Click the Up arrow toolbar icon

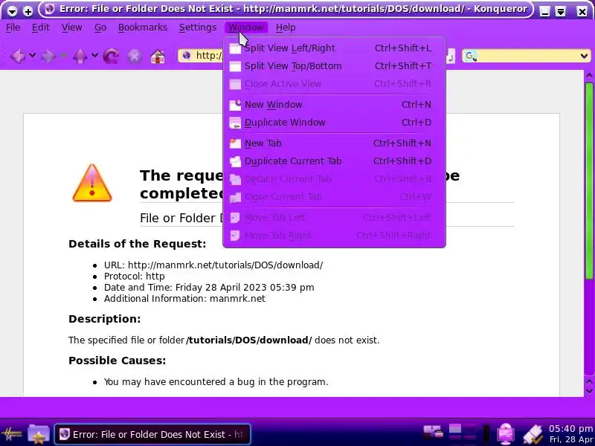point(80,56)
